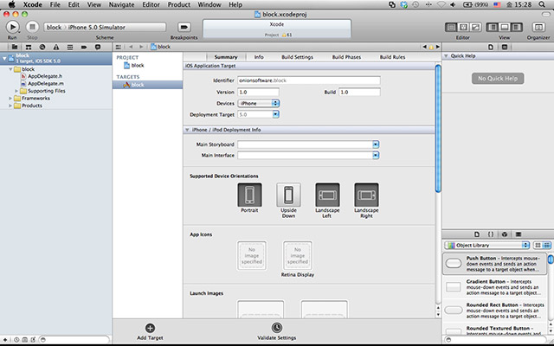Screen dimensions: 554x346
Task: Expand the Products folder
Action: tap(10, 106)
